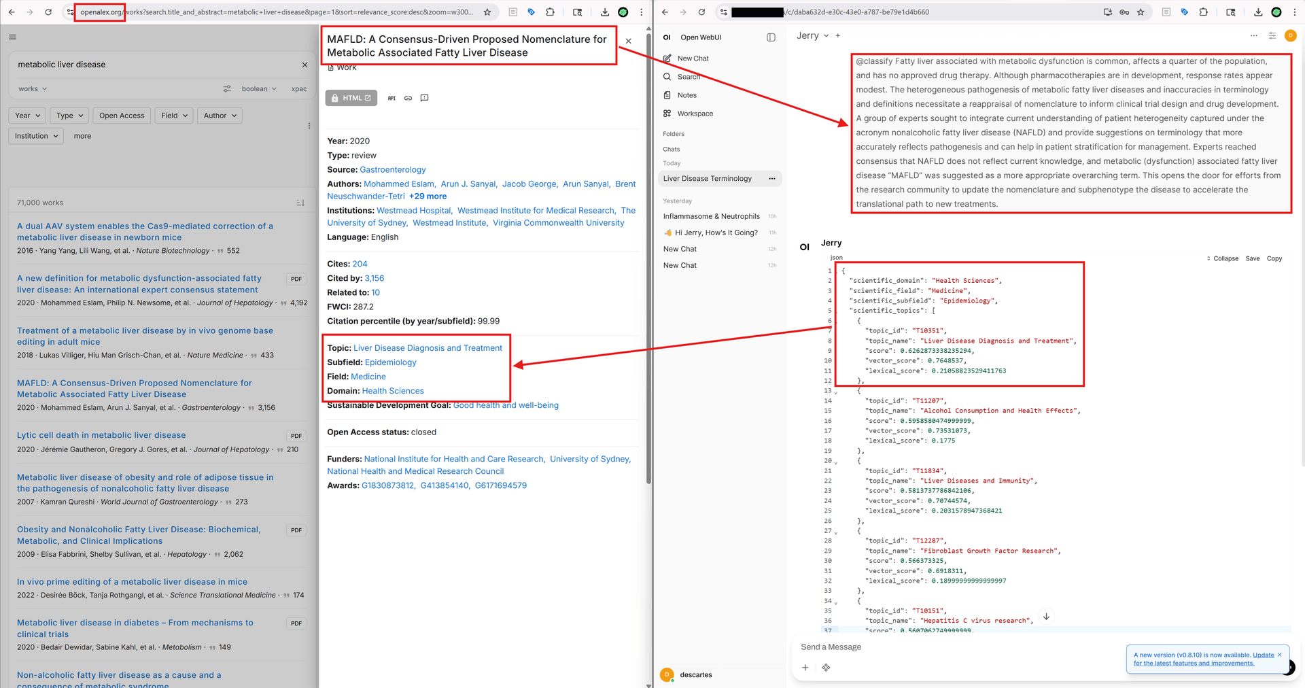Save the JSON code block
This screenshot has width=1305, height=688.
tap(1253, 258)
